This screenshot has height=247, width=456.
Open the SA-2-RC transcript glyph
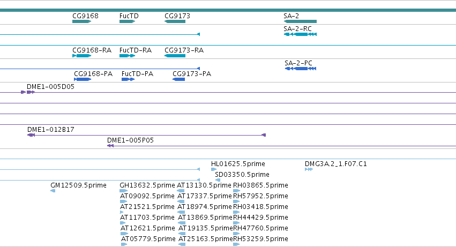(x=300, y=34)
